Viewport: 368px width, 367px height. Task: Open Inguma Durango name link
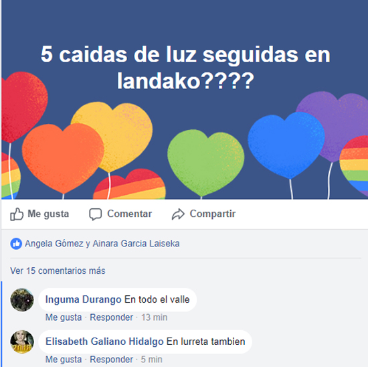(x=84, y=299)
